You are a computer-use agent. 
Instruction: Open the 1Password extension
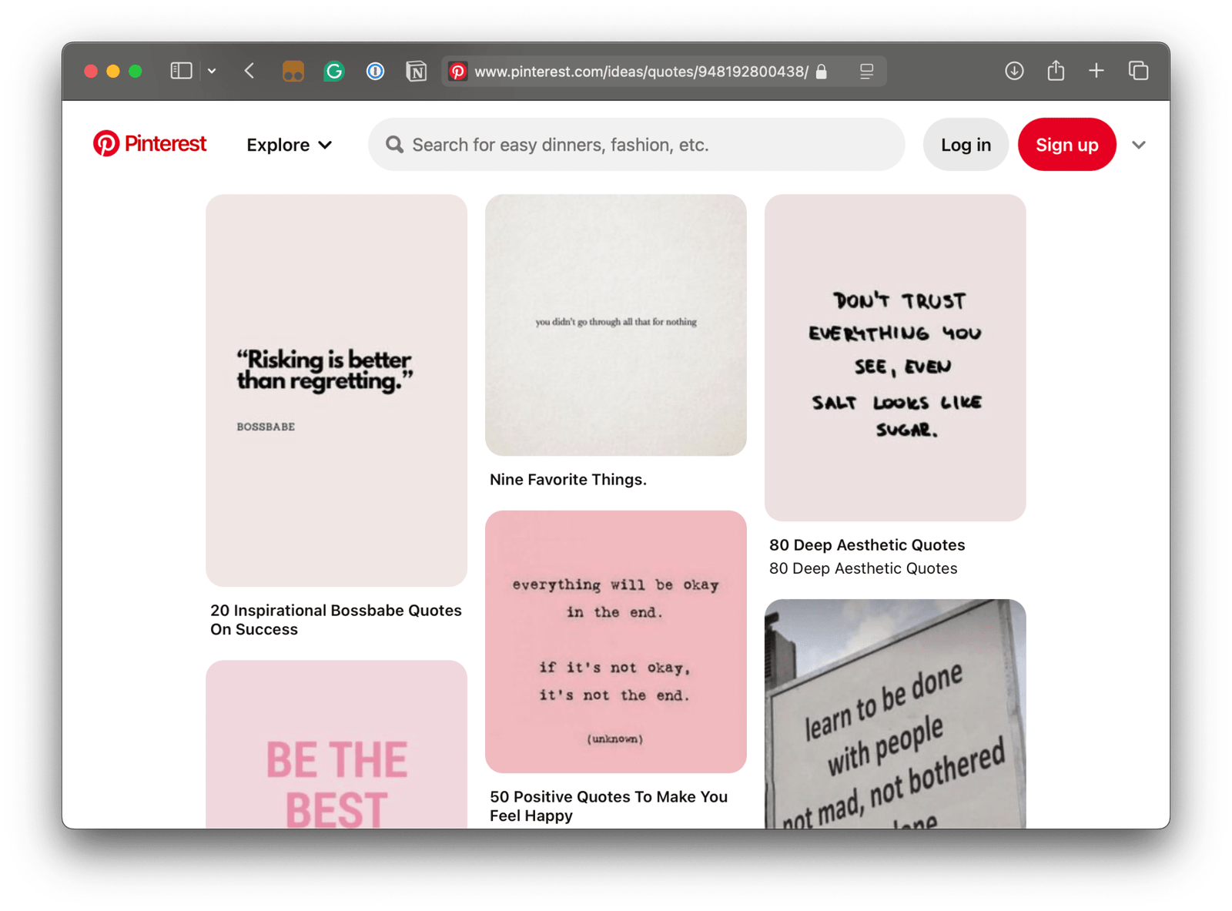(375, 71)
